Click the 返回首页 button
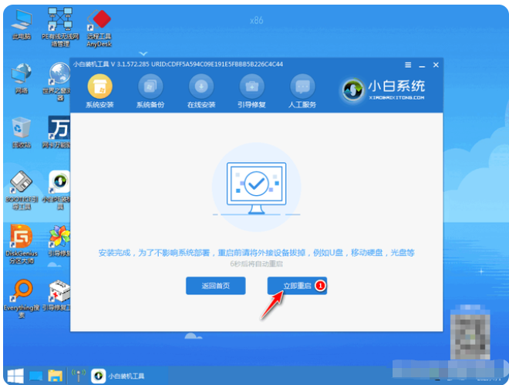Screen dimensions: 509x385 click(215, 285)
